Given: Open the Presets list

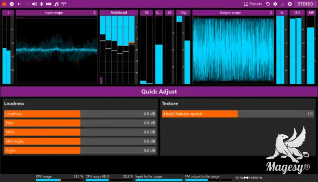Looking at the screenshot, I should pos(252,4).
